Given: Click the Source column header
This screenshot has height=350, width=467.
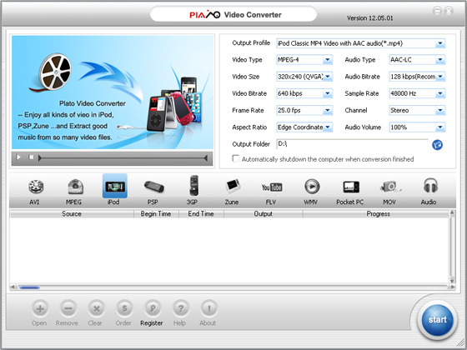Looking at the screenshot, I should (x=72, y=213).
